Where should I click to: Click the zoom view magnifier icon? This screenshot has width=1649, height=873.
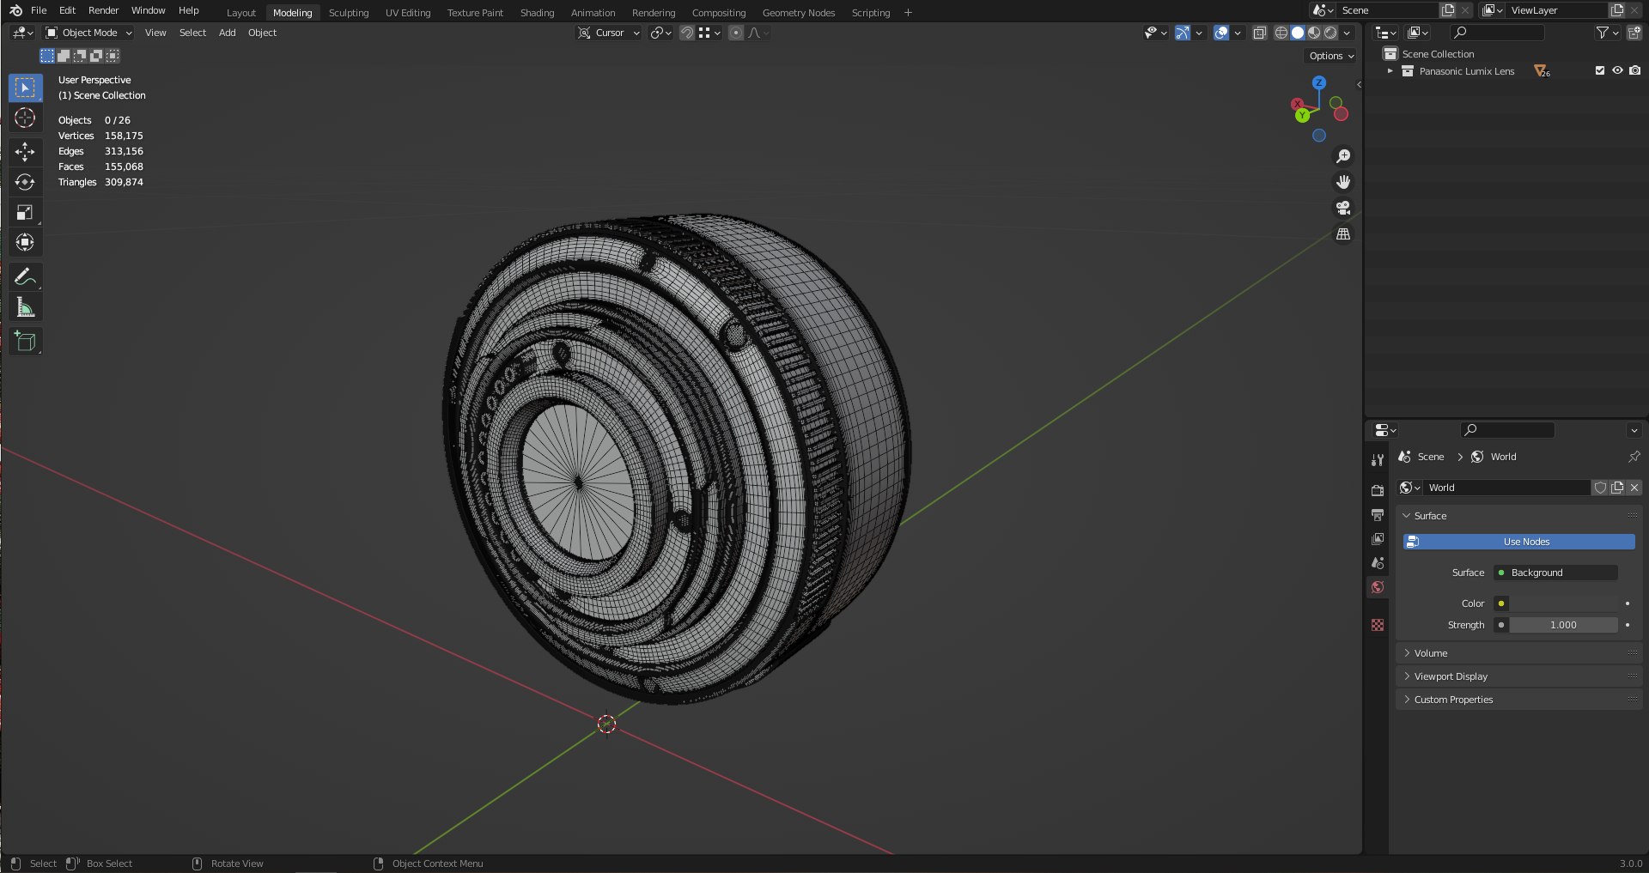tap(1343, 156)
